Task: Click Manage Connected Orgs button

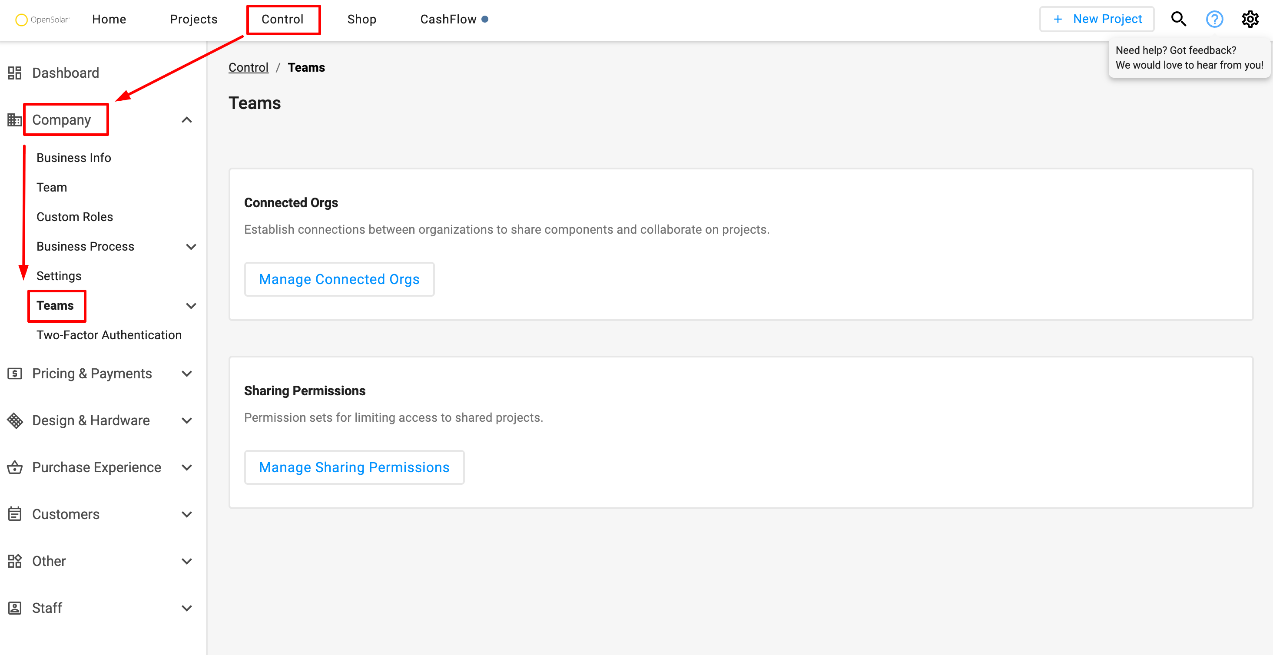Action: tap(339, 279)
